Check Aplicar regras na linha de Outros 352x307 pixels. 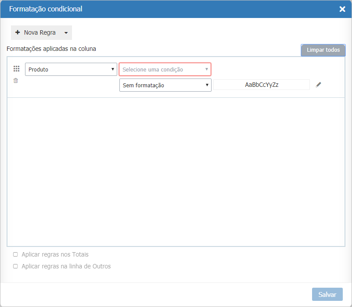click(15, 266)
